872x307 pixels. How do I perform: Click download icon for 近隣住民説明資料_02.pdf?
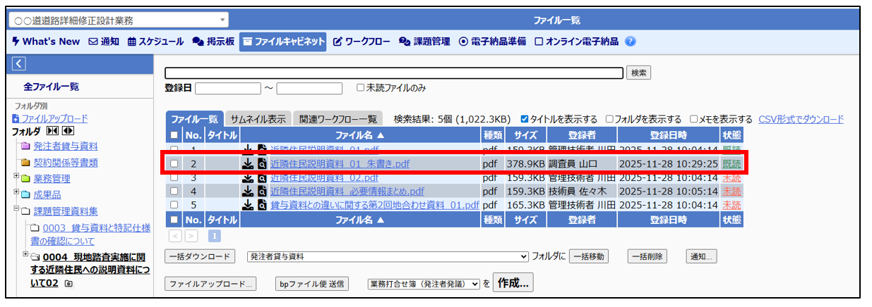[x=248, y=177]
